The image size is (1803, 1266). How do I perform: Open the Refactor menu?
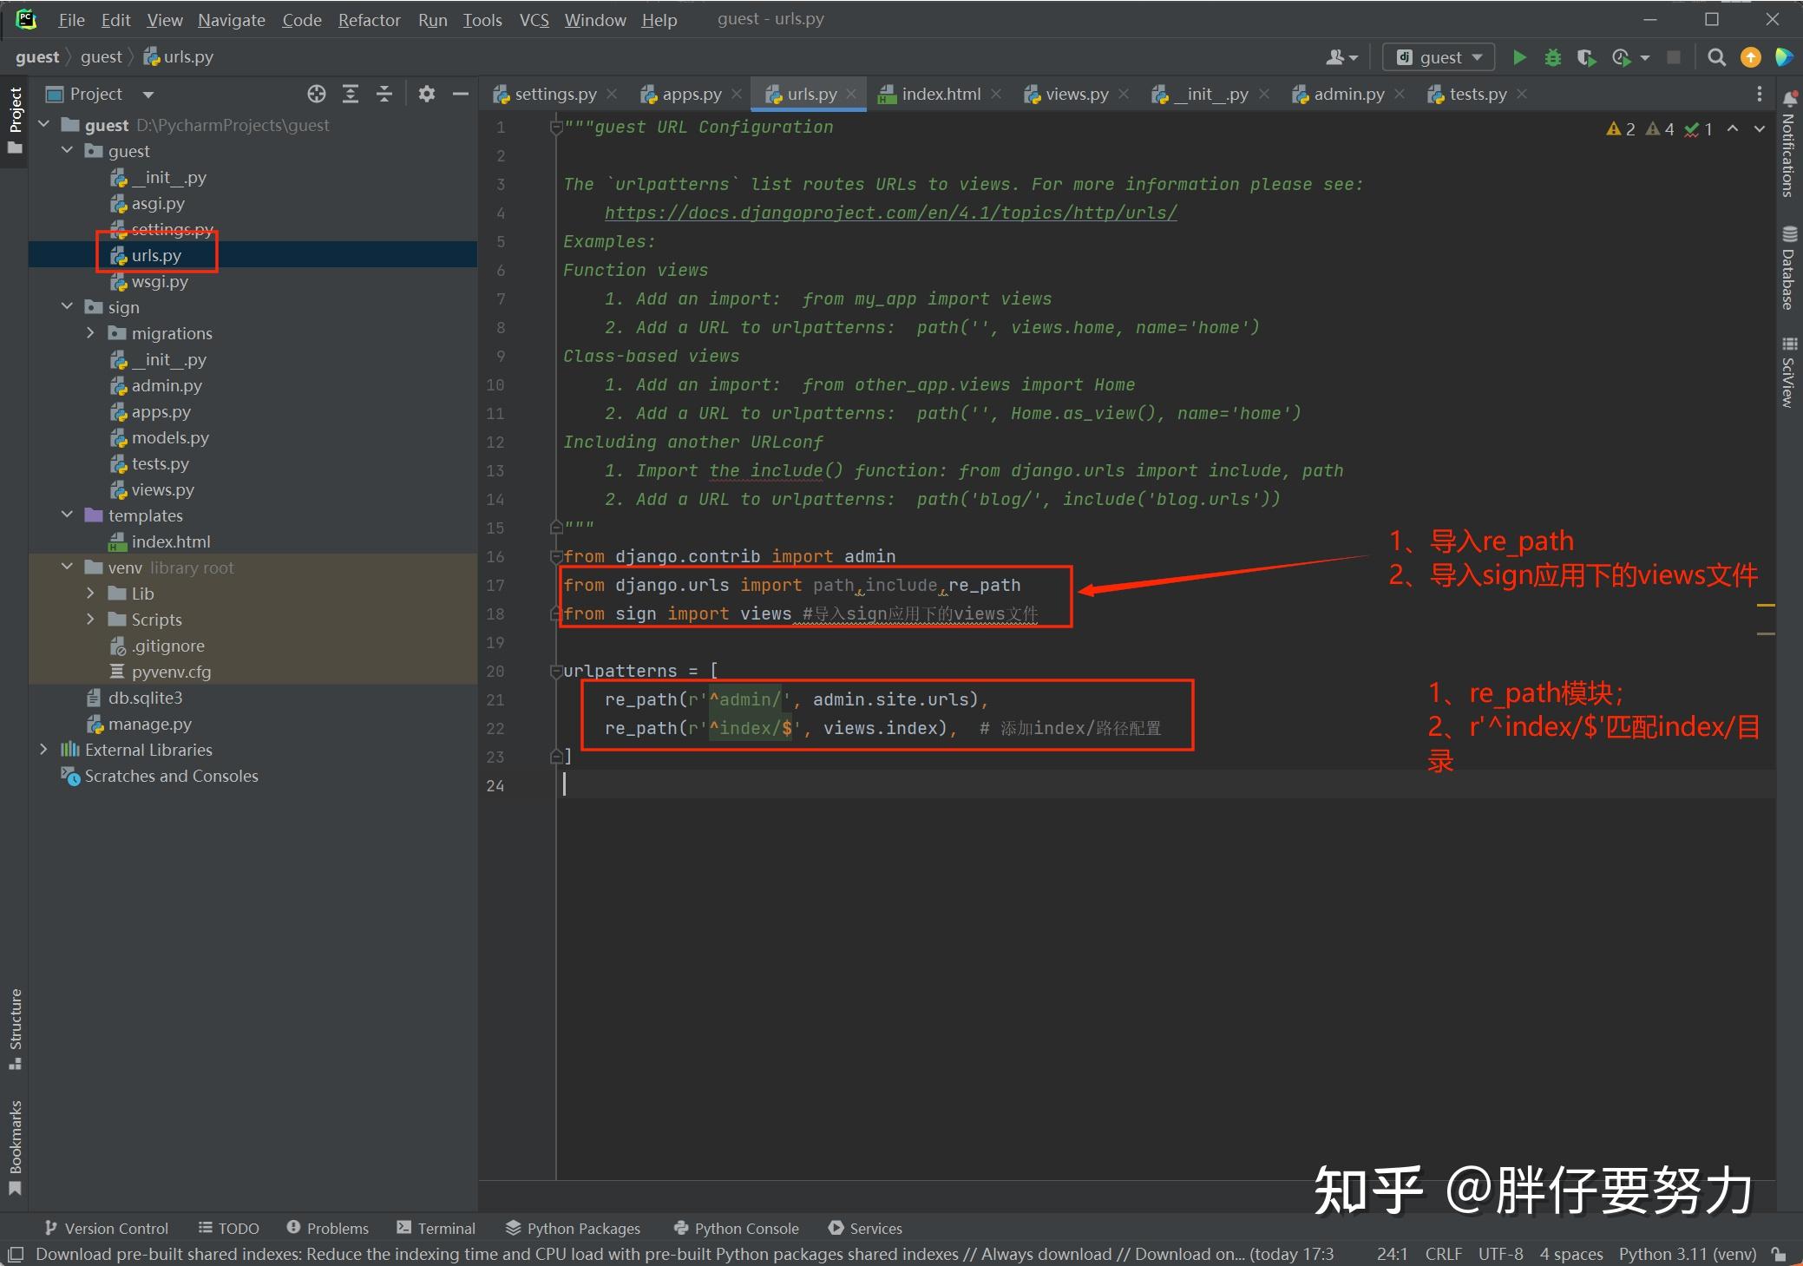[x=369, y=19]
